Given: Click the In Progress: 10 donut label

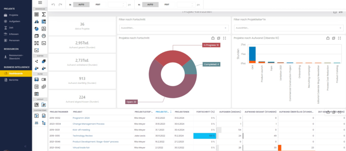Looking at the screenshot, I should click(211, 45).
